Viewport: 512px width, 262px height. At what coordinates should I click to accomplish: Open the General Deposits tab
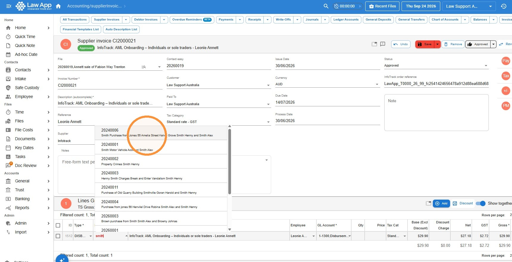[x=378, y=20]
